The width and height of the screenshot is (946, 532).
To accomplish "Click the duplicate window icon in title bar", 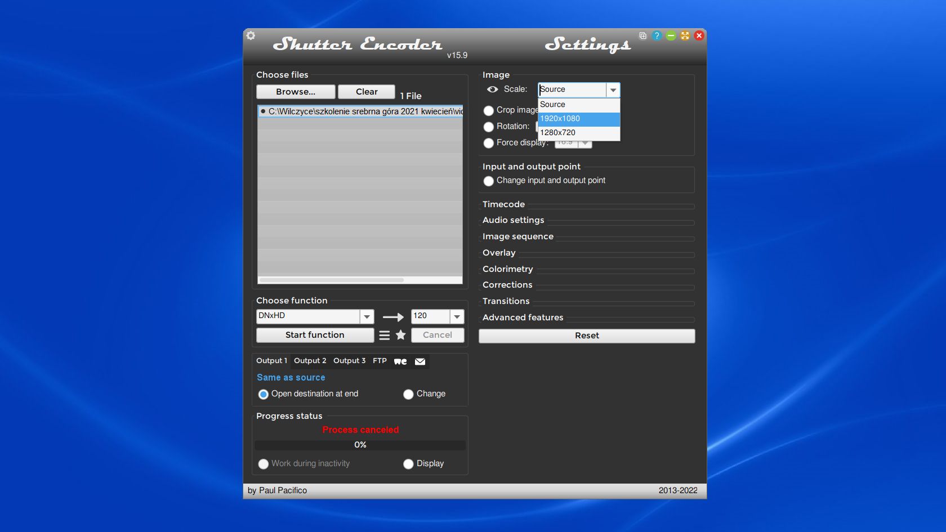I will (x=642, y=35).
